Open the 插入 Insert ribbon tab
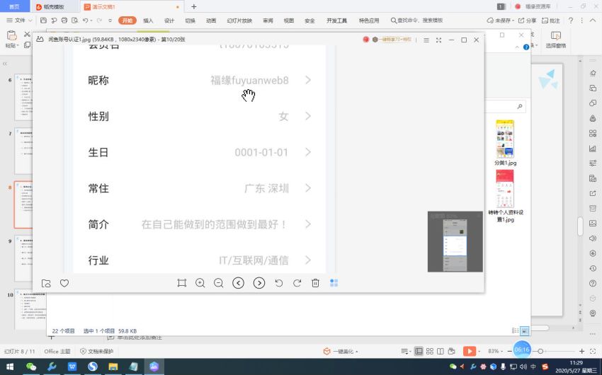602x375 pixels. (x=148, y=21)
